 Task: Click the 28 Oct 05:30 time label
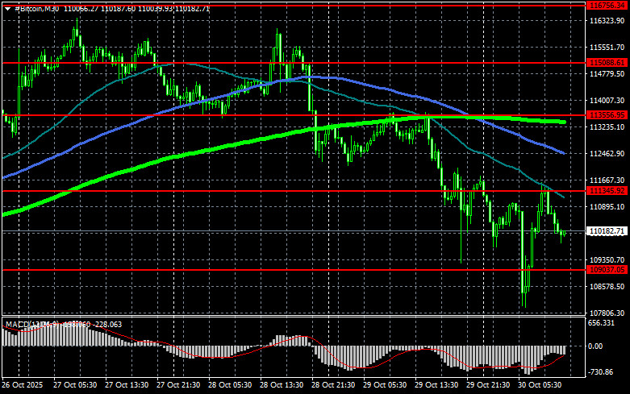pos(230,385)
